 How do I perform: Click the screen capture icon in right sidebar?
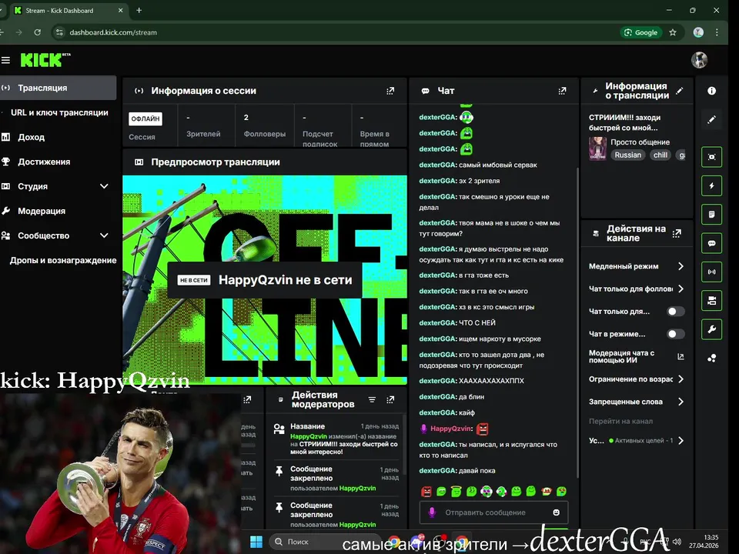711,157
